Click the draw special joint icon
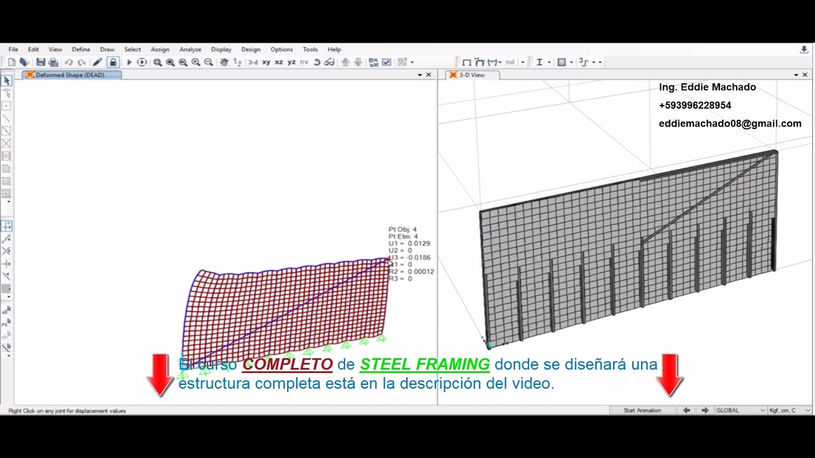This screenshot has height=458, width=815. [6, 106]
